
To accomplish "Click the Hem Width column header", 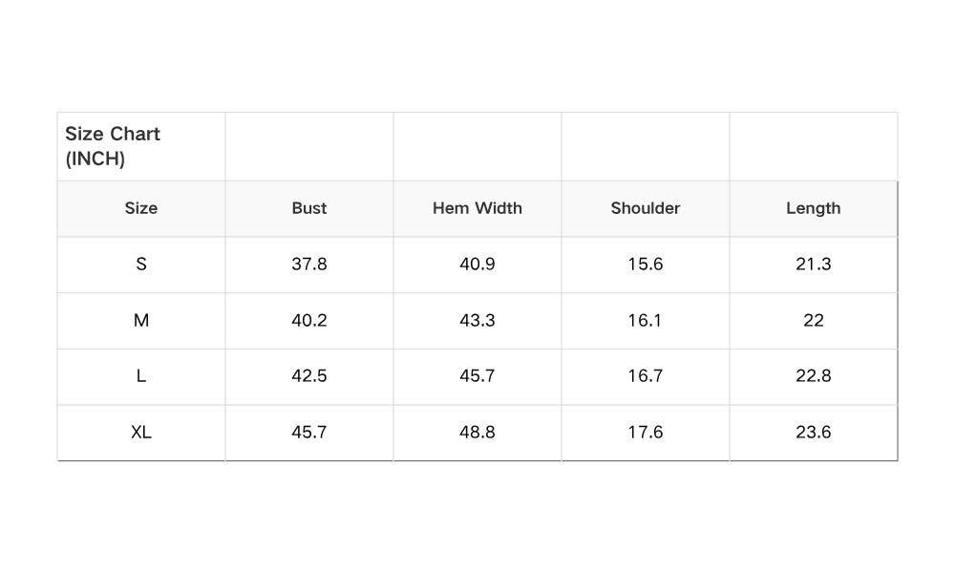I will pos(477,208).
